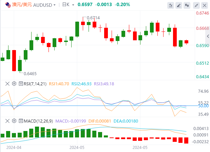Click the MACD(12,26,9) label
The width and height of the screenshot is (210, 152).
pyautogui.click(x=38, y=121)
